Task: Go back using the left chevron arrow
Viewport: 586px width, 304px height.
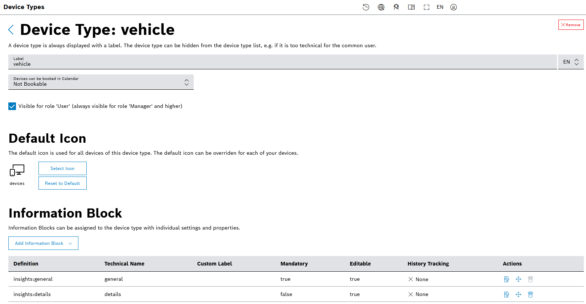Action: click(x=11, y=30)
